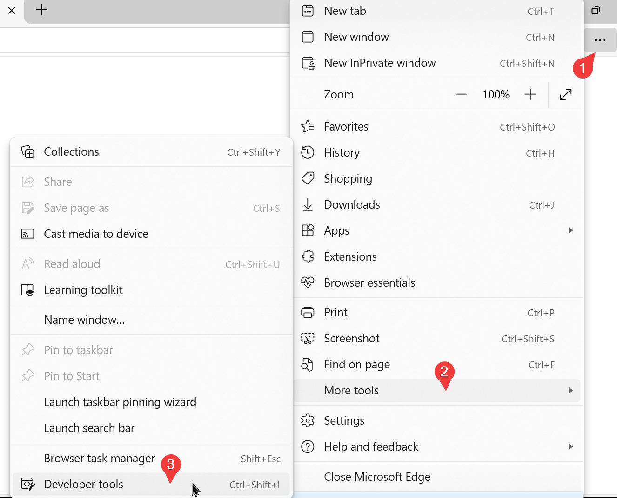The image size is (617, 498).
Task: Click the New window icon
Action: pyautogui.click(x=308, y=37)
